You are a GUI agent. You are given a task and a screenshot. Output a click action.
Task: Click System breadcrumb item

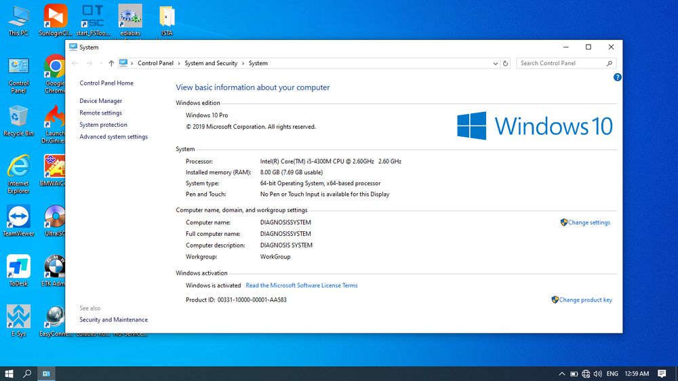pyautogui.click(x=258, y=63)
